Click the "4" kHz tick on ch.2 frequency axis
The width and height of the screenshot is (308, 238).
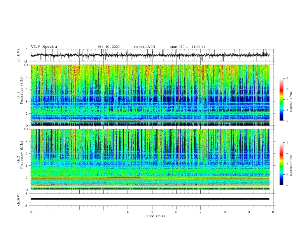(27, 166)
